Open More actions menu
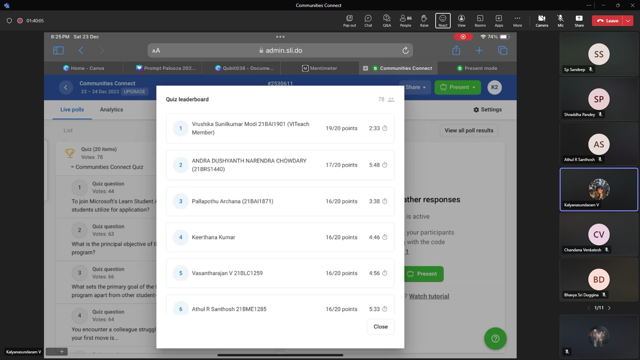 [x=517, y=21]
